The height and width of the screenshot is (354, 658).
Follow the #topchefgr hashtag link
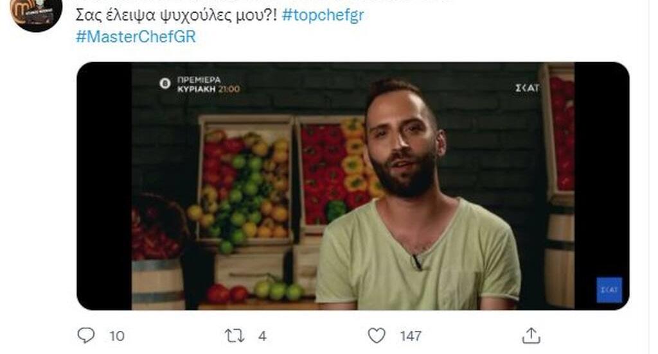point(323,15)
